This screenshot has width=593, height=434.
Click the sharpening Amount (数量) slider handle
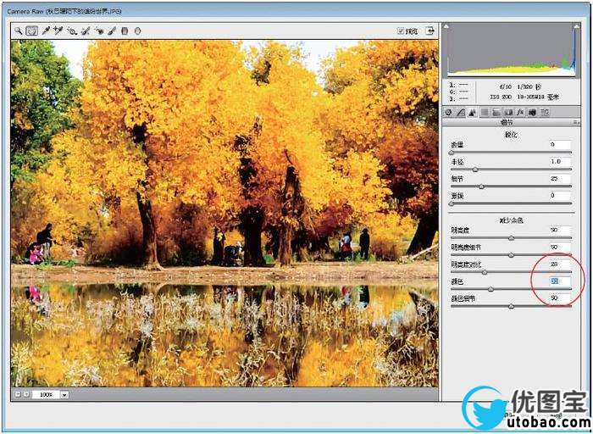click(x=452, y=153)
